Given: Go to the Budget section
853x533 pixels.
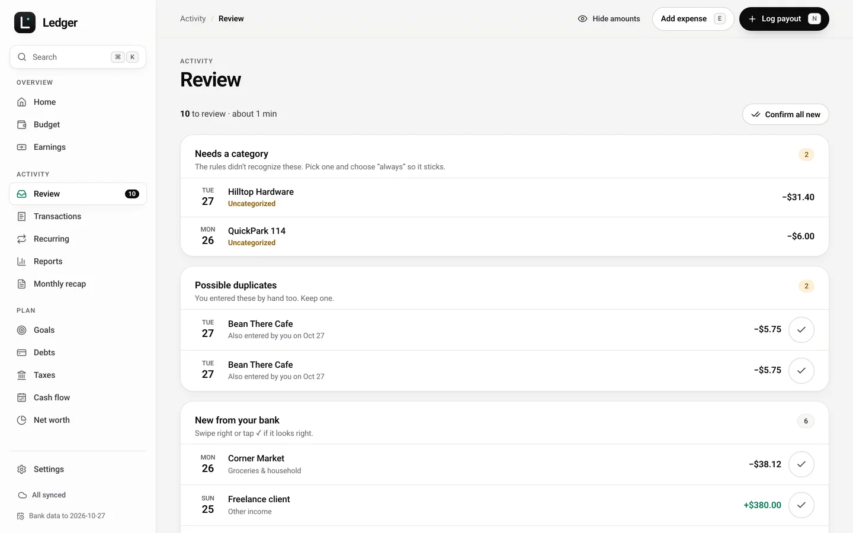Looking at the screenshot, I should pyautogui.click(x=78, y=124).
